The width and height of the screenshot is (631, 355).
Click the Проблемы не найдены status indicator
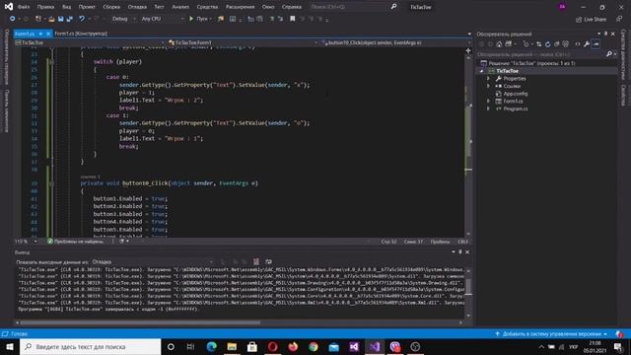(x=75, y=242)
